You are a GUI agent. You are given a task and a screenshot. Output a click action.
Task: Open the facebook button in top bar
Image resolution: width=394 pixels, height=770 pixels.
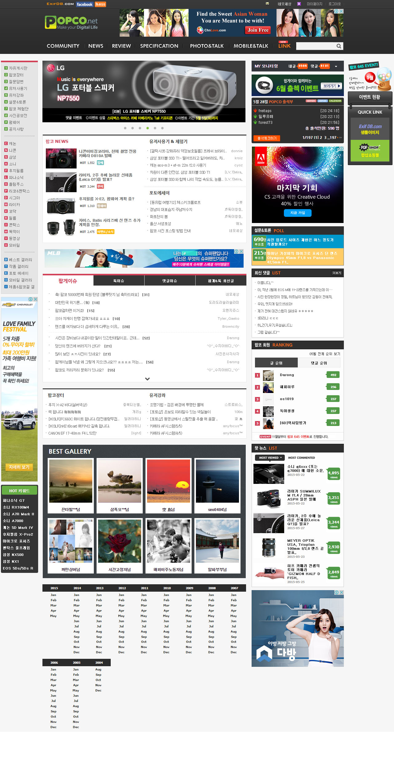click(x=85, y=4)
